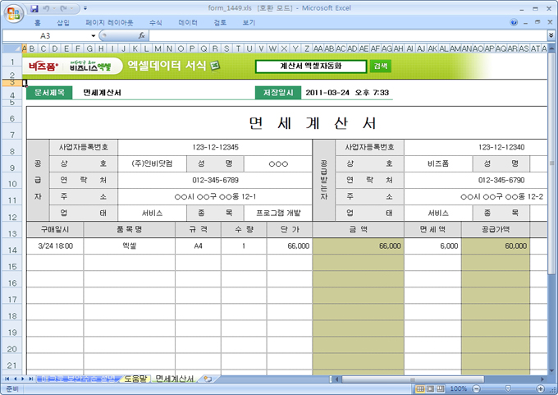Switch to the 도움말 sheet tab
This screenshot has height=395, width=558.
[135, 379]
